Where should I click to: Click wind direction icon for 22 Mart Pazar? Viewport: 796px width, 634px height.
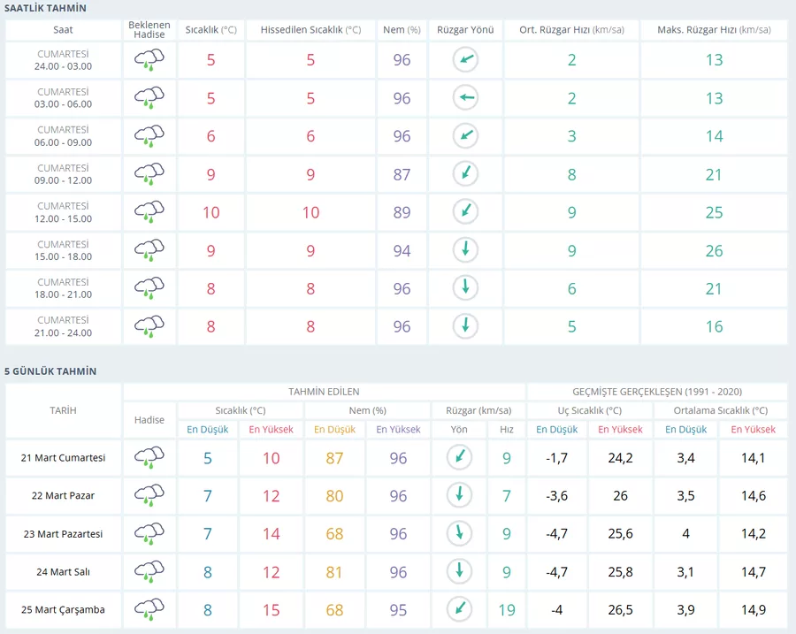pos(459,496)
